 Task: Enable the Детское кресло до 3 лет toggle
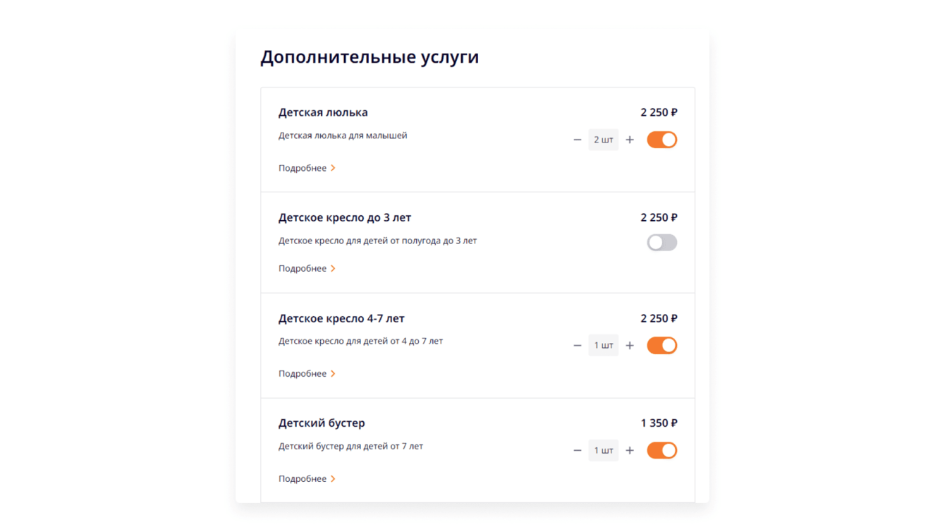[x=661, y=243]
